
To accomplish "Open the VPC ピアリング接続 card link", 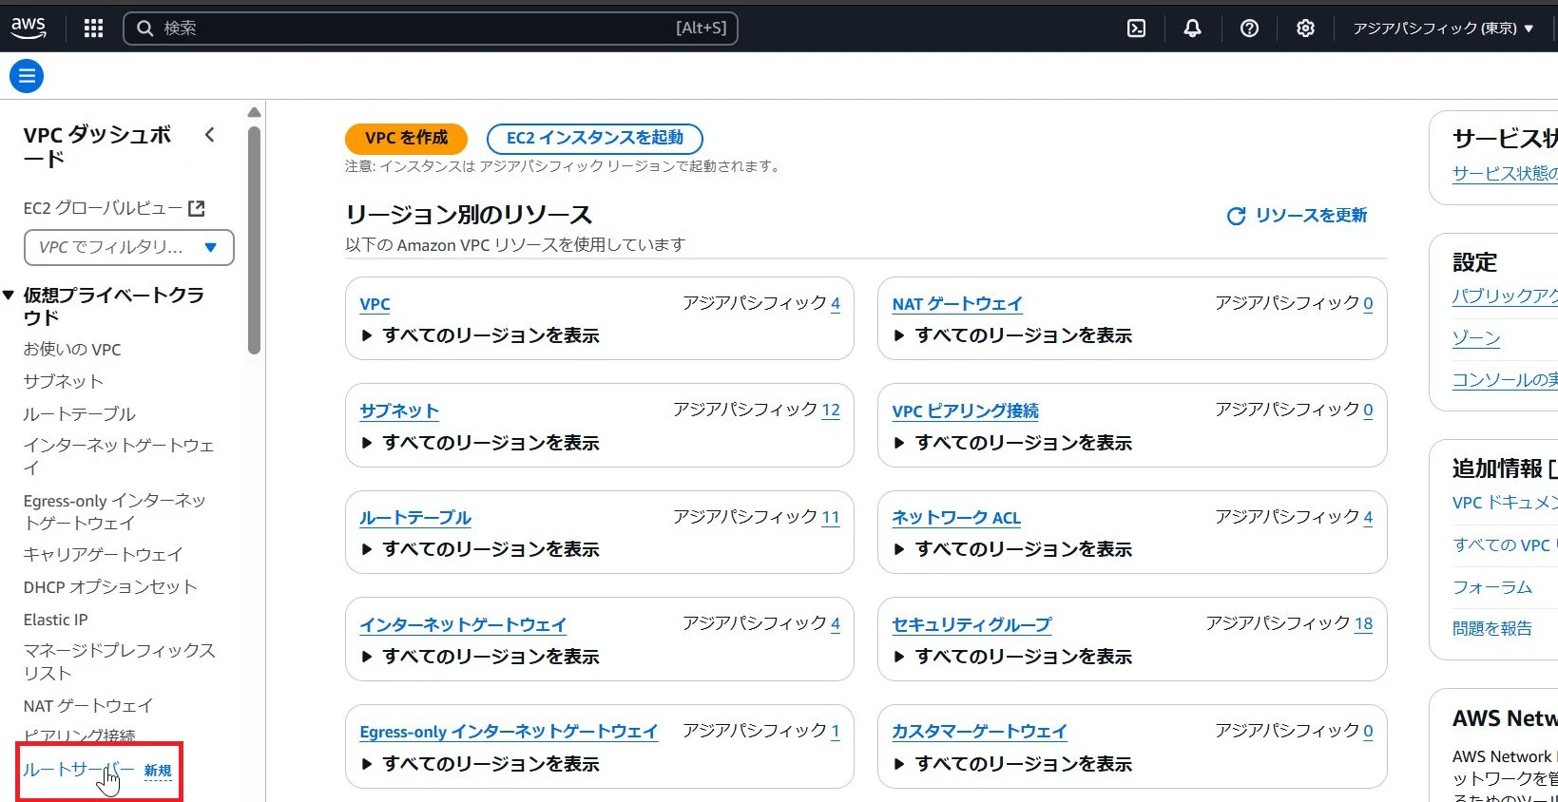I will (965, 411).
